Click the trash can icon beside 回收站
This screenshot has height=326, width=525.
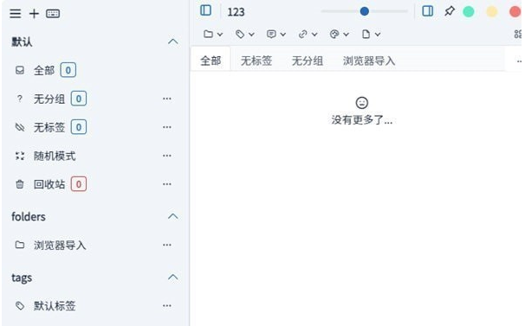(20, 184)
